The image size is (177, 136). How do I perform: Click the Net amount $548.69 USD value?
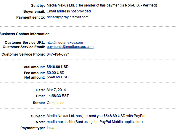(58, 77)
